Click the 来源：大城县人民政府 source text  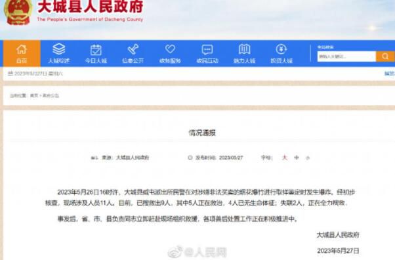coord(125,158)
